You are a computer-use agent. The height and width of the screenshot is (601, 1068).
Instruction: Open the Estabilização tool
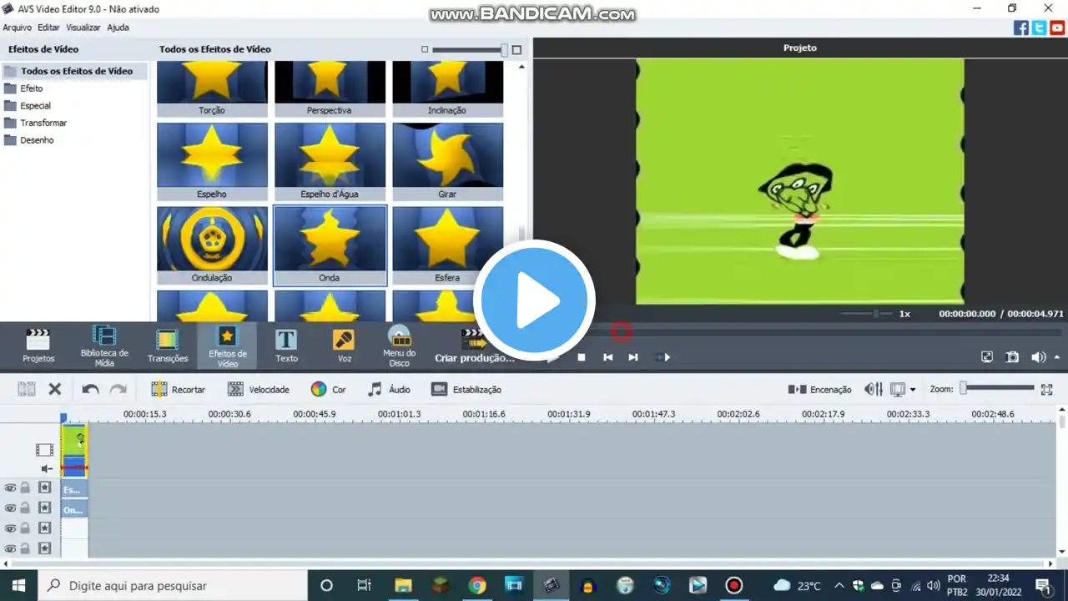pos(466,389)
